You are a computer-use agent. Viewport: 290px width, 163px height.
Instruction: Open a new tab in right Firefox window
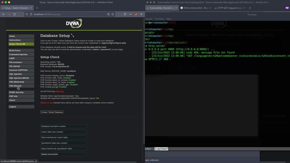click(250, 8)
